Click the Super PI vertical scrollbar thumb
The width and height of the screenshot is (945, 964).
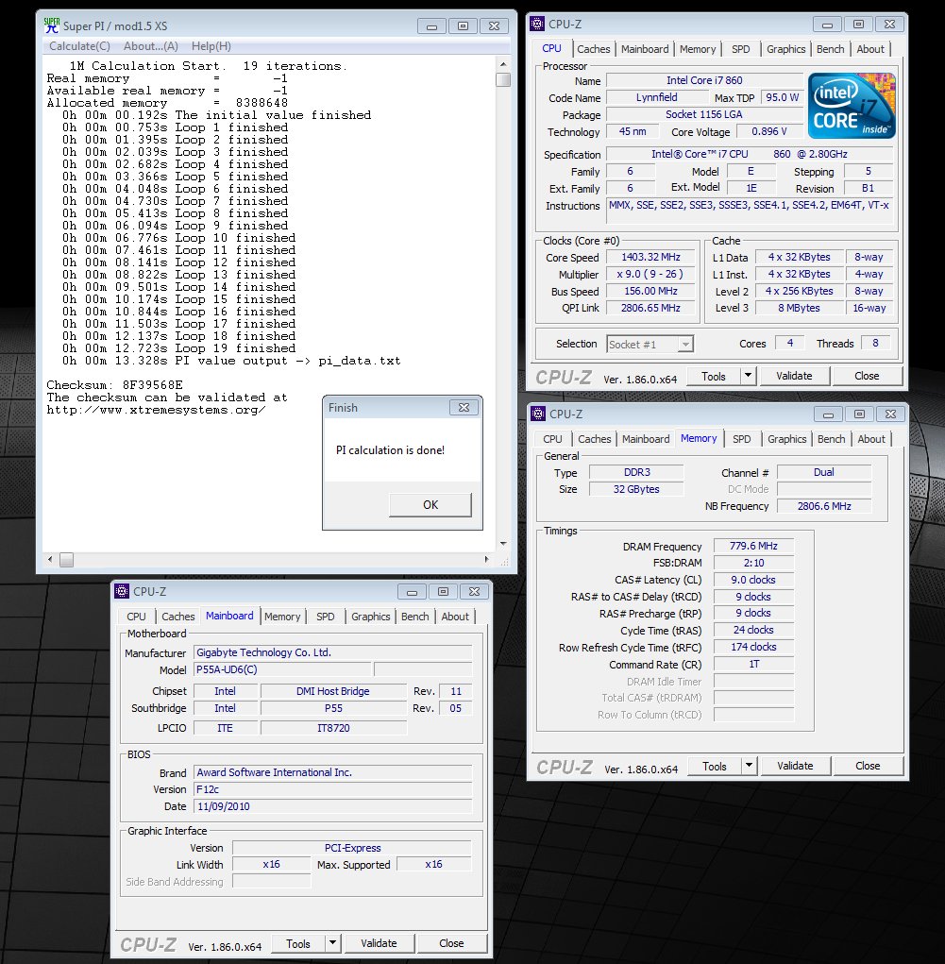pos(503,80)
